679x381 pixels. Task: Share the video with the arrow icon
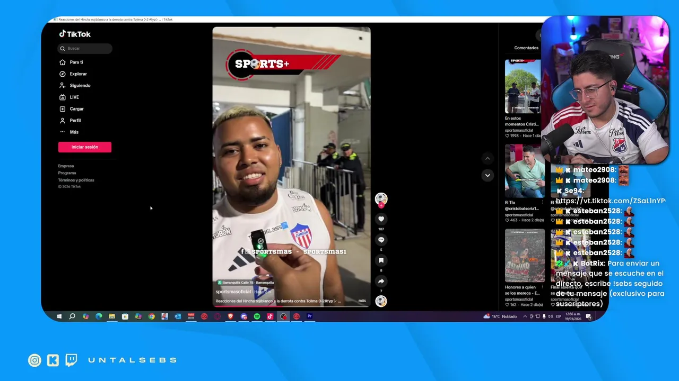coord(381,281)
